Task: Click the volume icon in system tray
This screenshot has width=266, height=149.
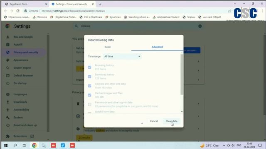Action: 233,145
